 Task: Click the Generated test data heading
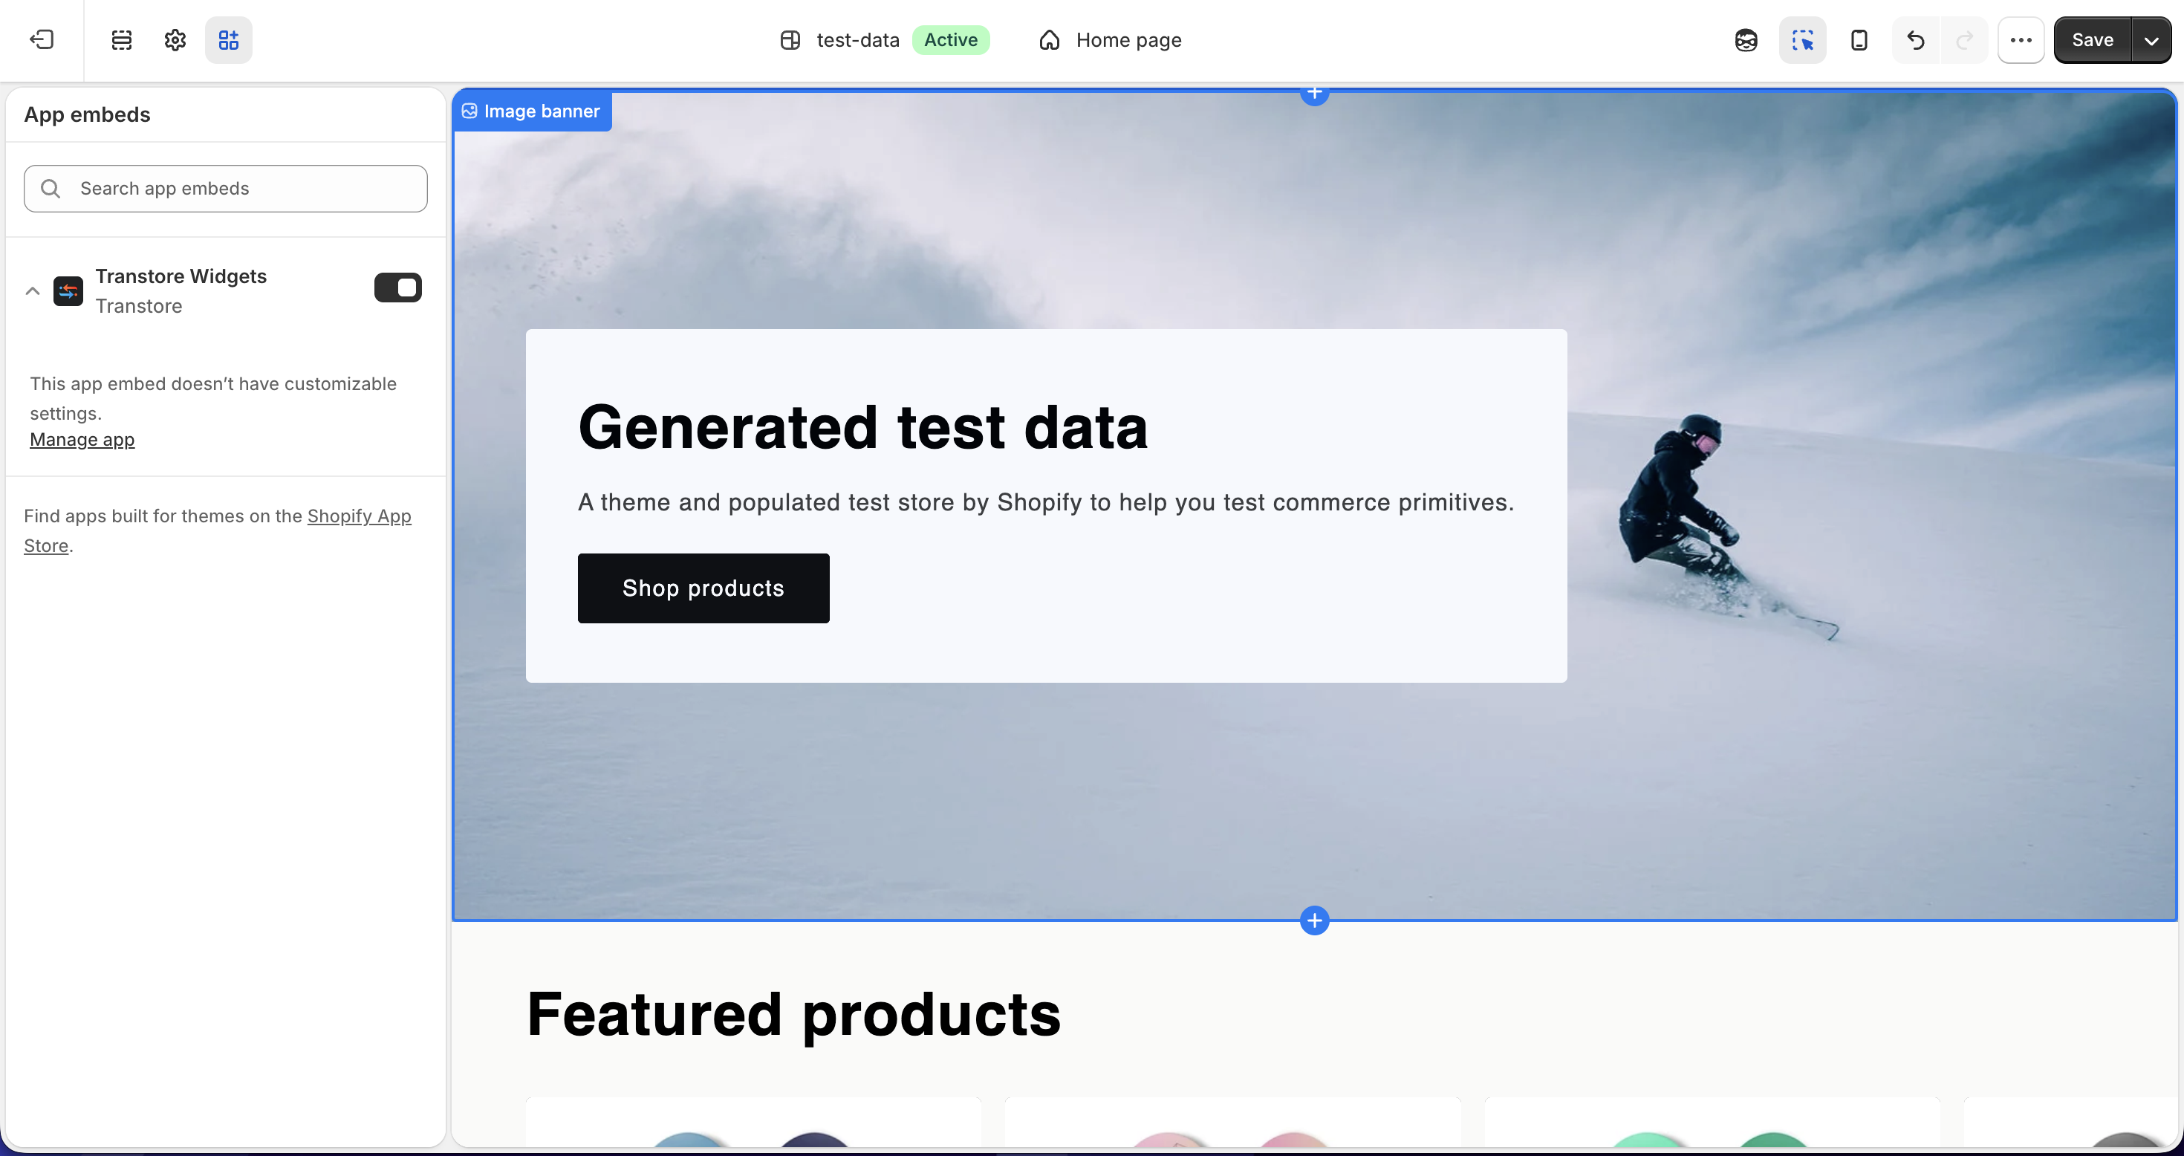(862, 426)
